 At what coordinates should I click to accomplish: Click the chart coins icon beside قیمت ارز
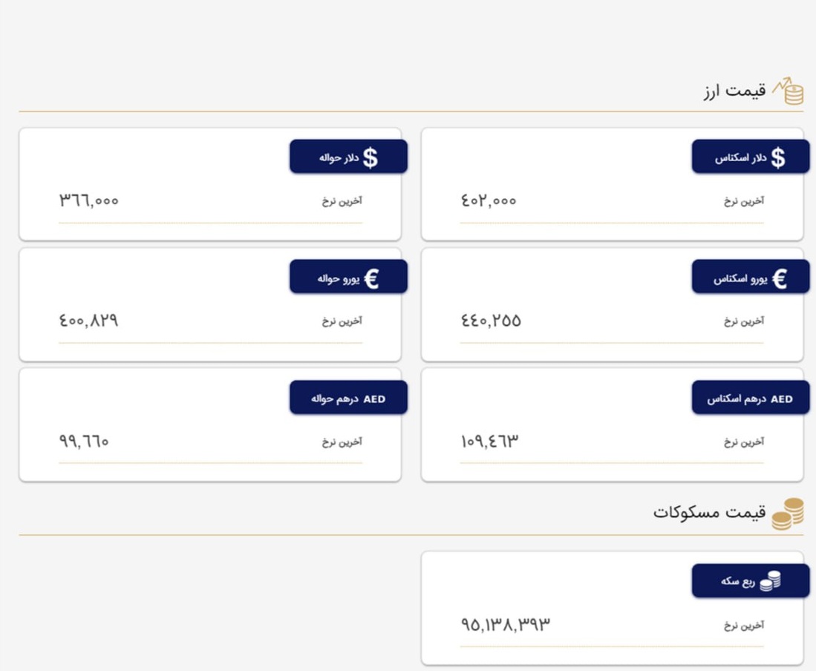click(x=789, y=91)
